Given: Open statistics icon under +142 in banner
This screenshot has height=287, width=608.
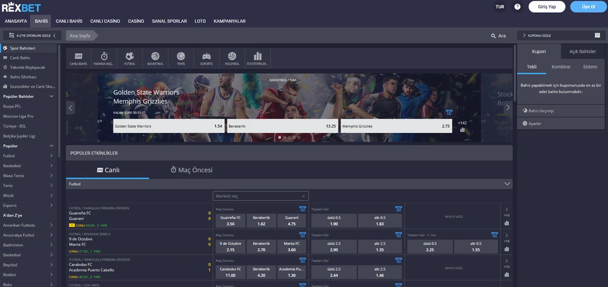Looking at the screenshot, I should pyautogui.click(x=462, y=130).
